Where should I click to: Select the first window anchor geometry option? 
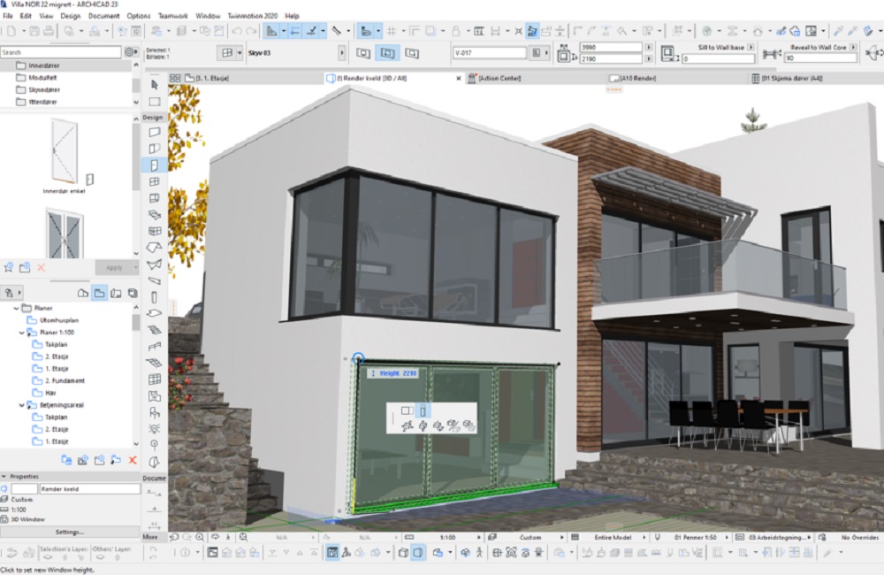click(x=363, y=53)
